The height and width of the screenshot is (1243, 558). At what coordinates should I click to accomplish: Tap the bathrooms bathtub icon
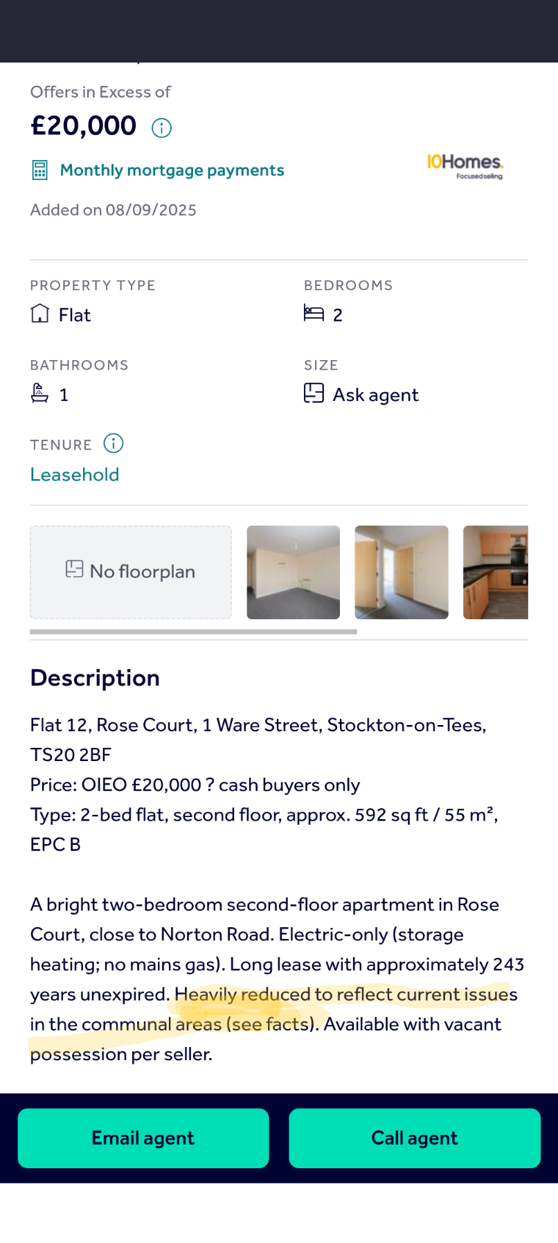pyautogui.click(x=40, y=394)
